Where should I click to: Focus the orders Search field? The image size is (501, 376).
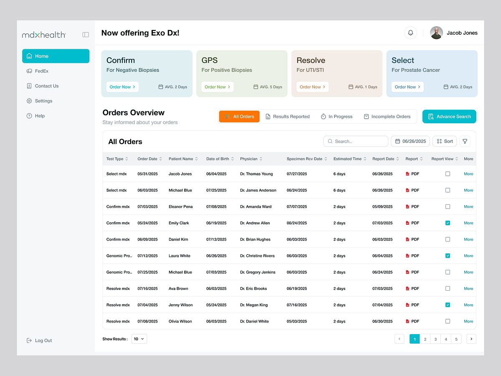click(356, 141)
